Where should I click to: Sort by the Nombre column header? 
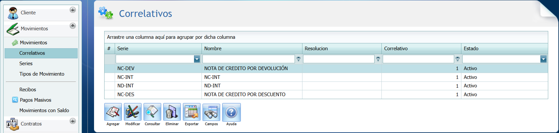[x=252, y=49]
